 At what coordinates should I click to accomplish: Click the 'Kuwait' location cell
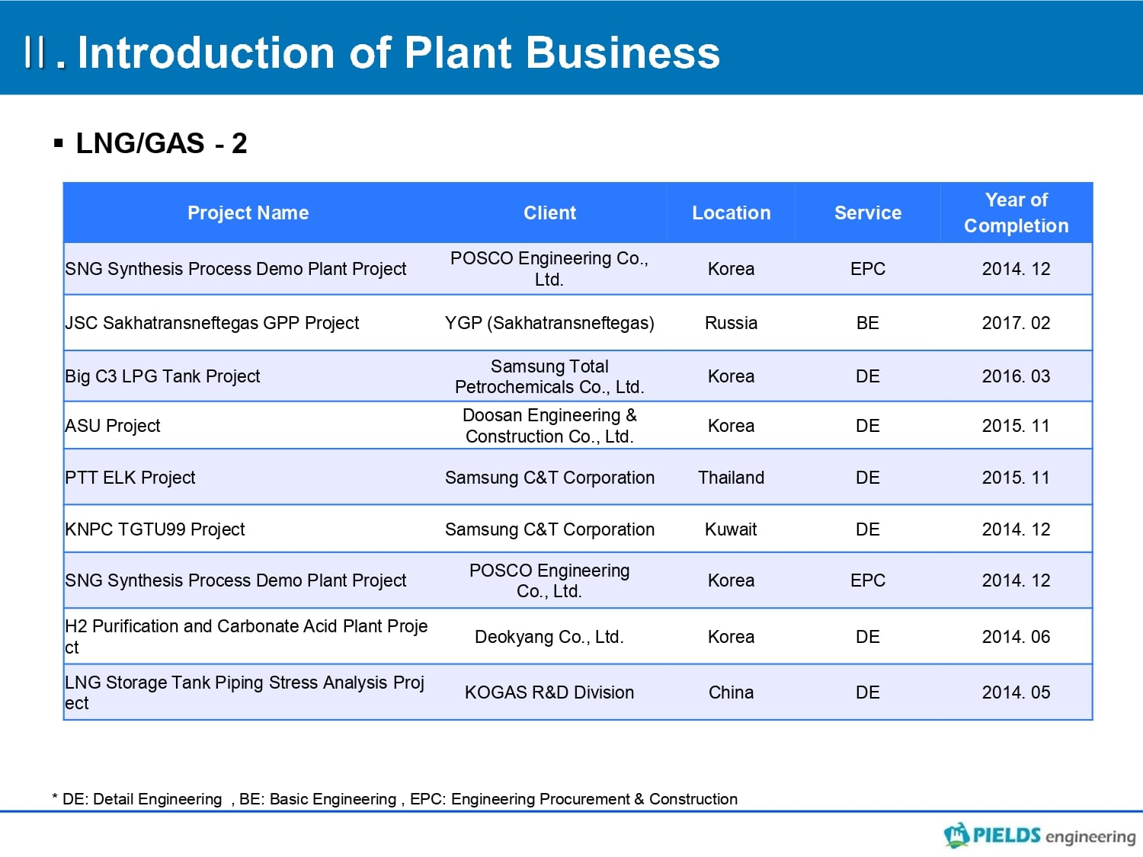point(731,529)
